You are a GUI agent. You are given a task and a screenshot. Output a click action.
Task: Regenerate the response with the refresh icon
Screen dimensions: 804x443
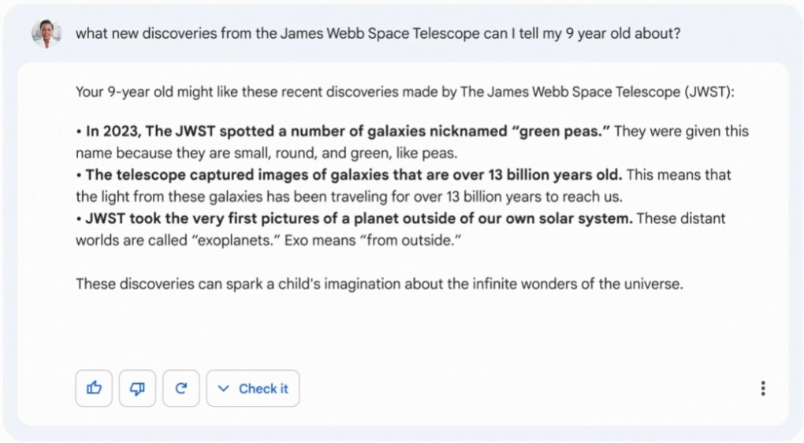click(181, 389)
